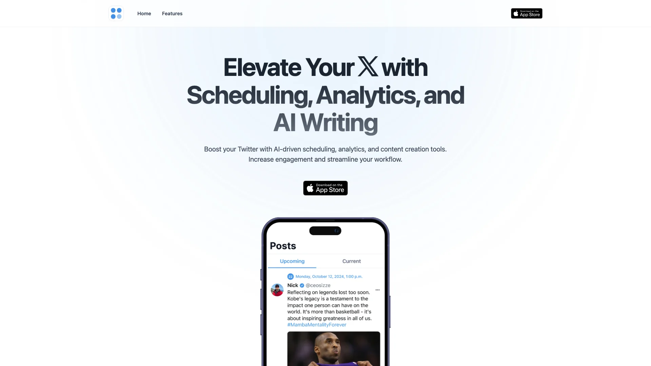Select the @ceosizze username link

(317, 285)
